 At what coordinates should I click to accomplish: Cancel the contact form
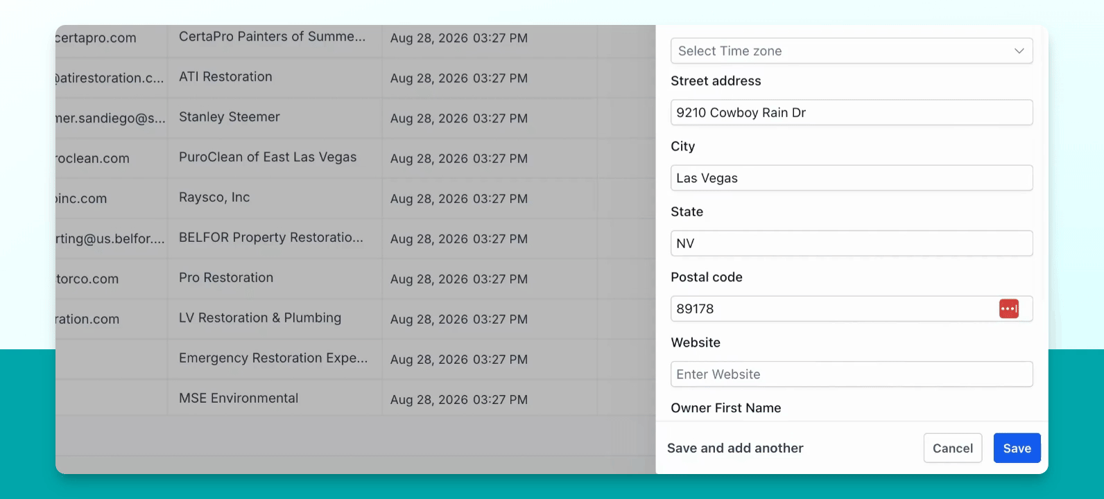(x=953, y=448)
